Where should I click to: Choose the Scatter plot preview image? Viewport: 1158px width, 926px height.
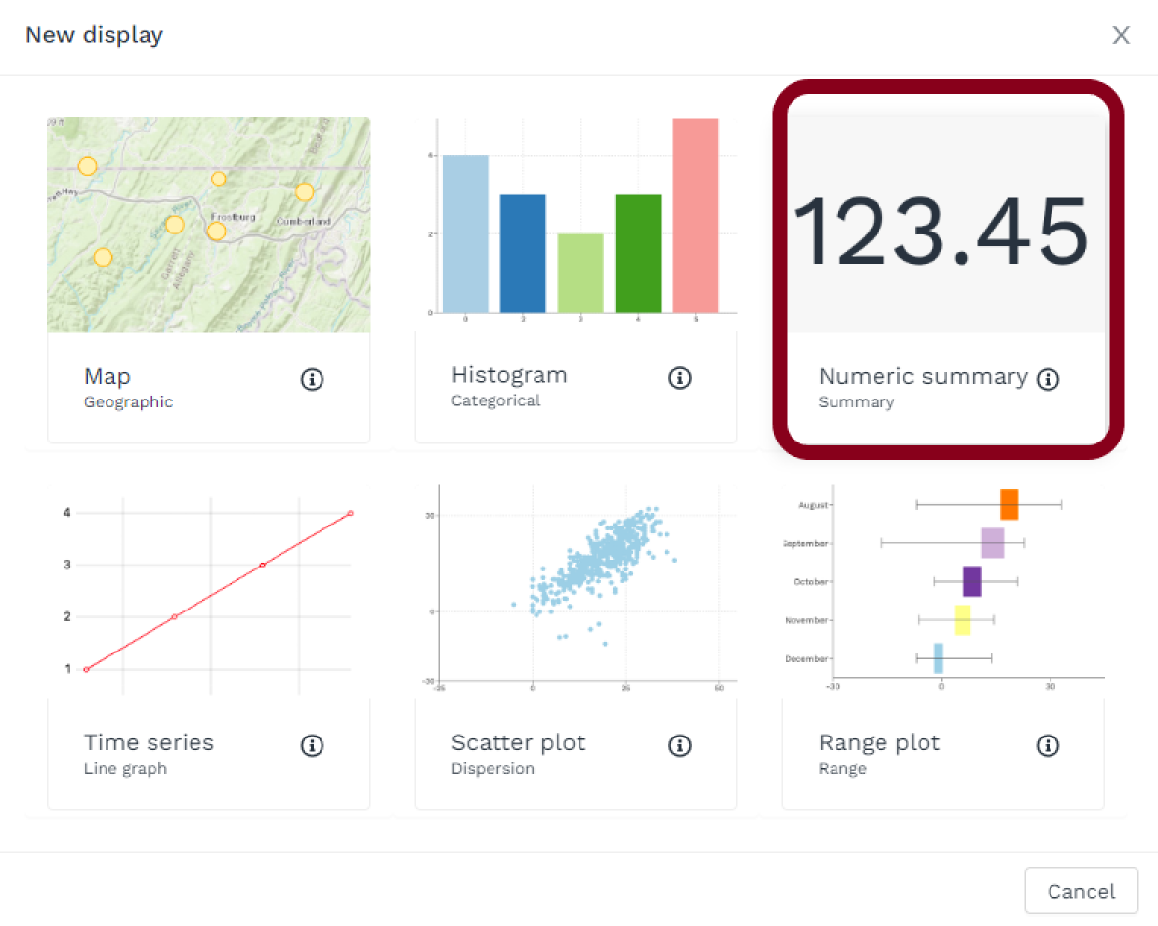(x=577, y=586)
